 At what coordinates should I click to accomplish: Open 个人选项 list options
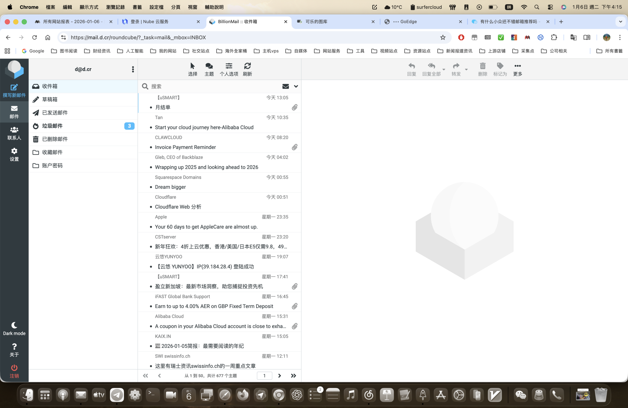[229, 69]
